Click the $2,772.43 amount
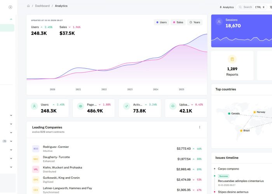272x194 pixels. (183, 149)
